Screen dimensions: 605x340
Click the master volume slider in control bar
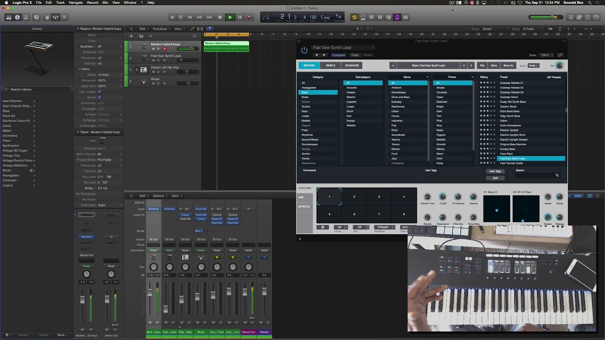click(x=546, y=17)
